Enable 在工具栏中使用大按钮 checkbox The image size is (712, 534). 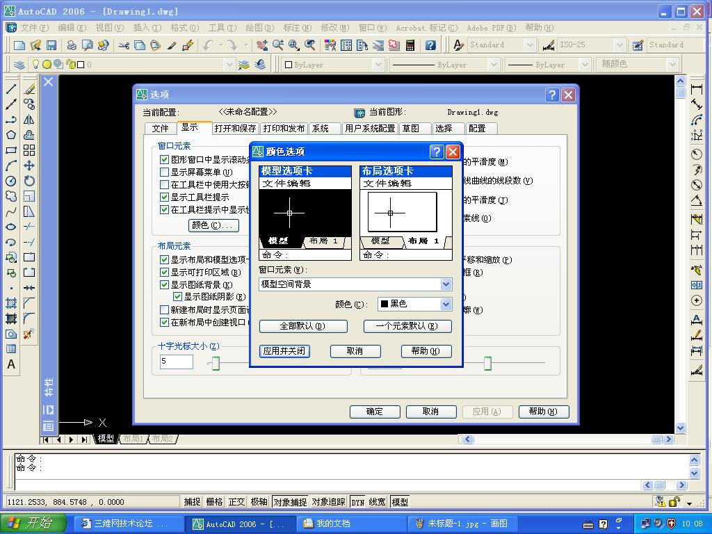pyautogui.click(x=164, y=185)
